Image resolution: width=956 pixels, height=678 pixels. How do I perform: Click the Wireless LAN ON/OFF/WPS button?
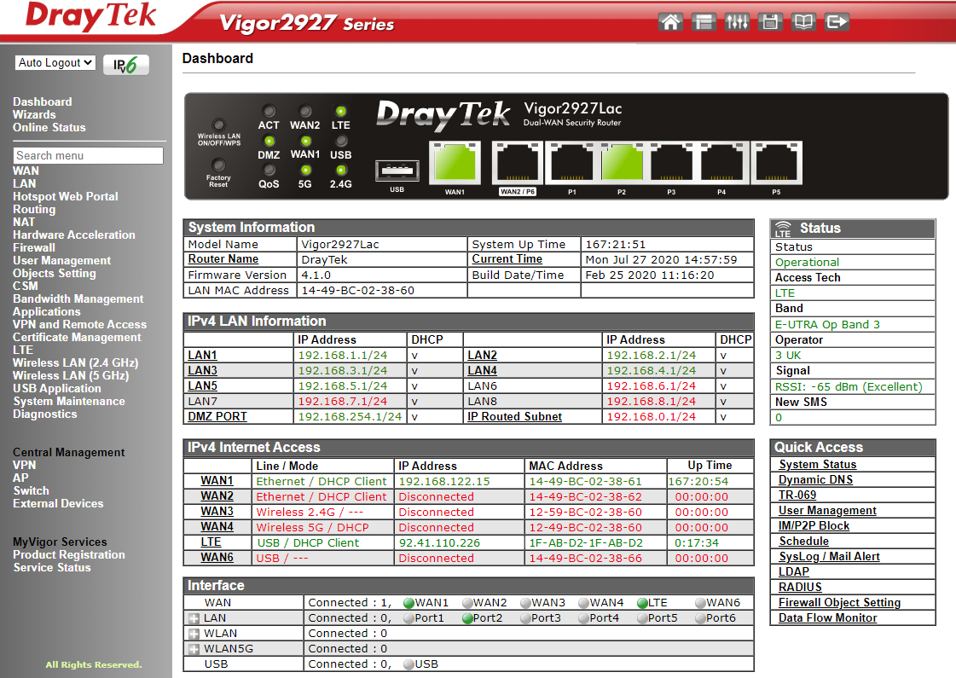219,125
